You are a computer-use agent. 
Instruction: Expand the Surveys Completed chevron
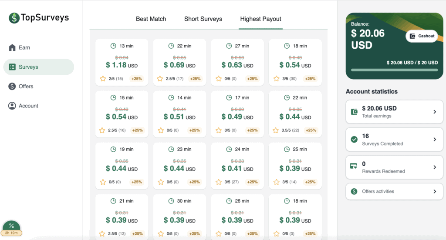coord(434,140)
